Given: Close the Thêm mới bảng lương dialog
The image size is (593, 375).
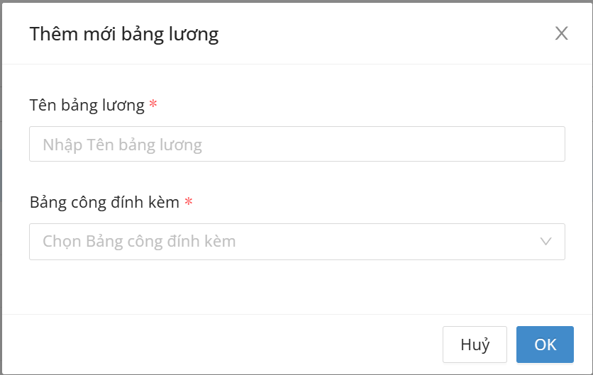Looking at the screenshot, I should (x=562, y=33).
